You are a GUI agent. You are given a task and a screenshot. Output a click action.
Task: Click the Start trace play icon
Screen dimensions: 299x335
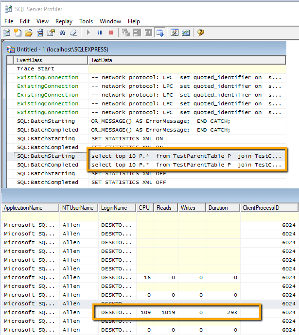point(88,33)
